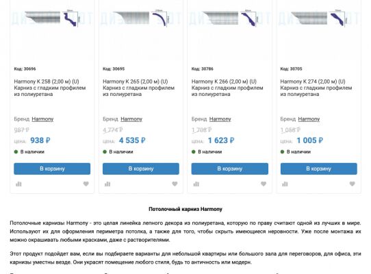
Task: Add Harmony K 258 to cart
Action: (52, 169)
